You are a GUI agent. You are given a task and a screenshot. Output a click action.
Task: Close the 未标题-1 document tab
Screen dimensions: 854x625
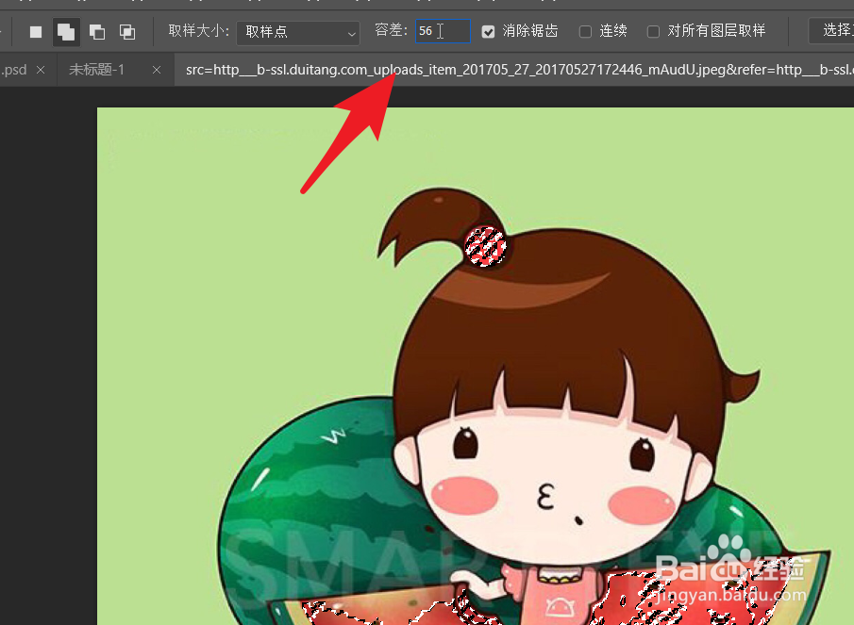[x=157, y=70]
